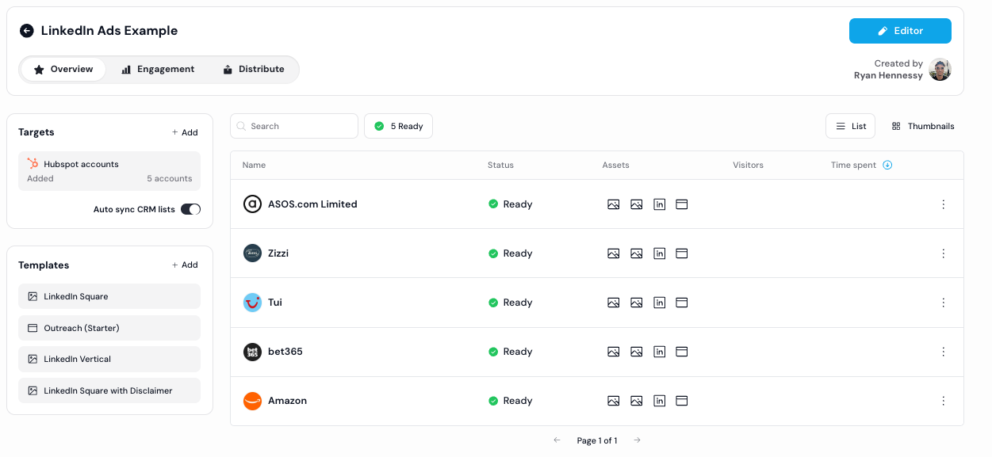Open the LinkedIn asset icon for ASOS.com Limited
992x457 pixels.
click(659, 204)
